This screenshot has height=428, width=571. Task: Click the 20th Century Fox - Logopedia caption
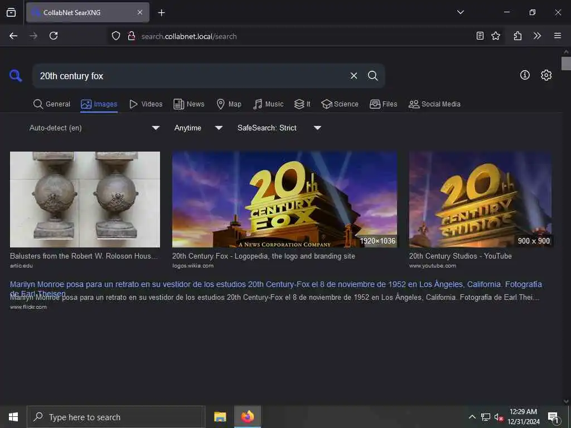point(264,256)
